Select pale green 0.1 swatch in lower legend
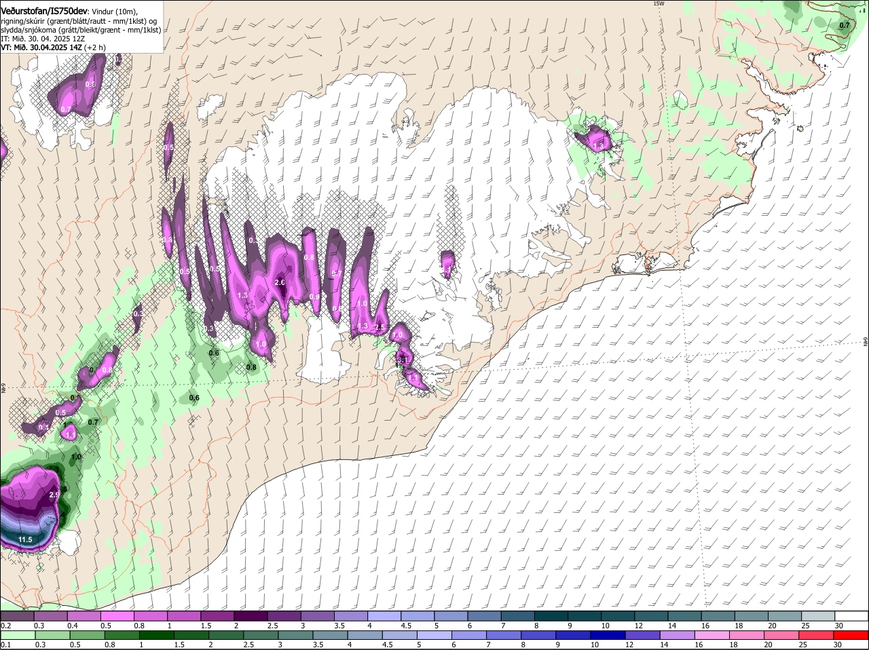 (x=18, y=635)
